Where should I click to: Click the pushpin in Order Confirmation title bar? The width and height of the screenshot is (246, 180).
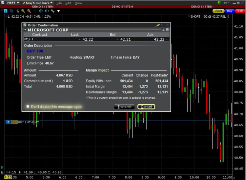(157, 25)
